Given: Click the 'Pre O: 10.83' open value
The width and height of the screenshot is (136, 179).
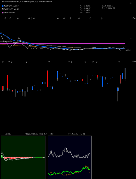Looking at the screenshot, I should point(85,6).
